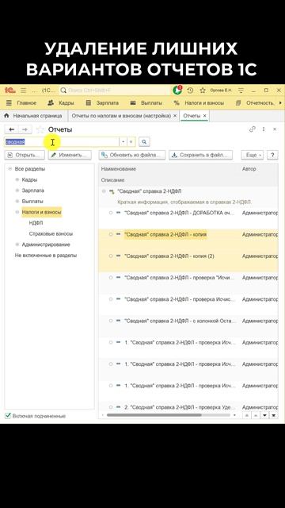This screenshot has height=508, width=285.
Task: Expand the Выплаты tree node
Action: point(17,201)
